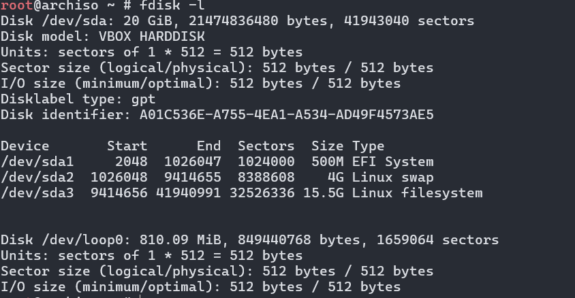Screen dimensions: 575x298
Task: Click the /dev/loop0 disk line
Action: pos(249,239)
